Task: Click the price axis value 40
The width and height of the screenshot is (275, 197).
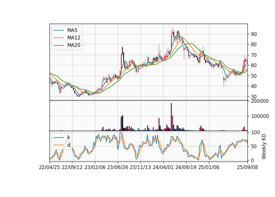Action: pyautogui.click(x=254, y=86)
